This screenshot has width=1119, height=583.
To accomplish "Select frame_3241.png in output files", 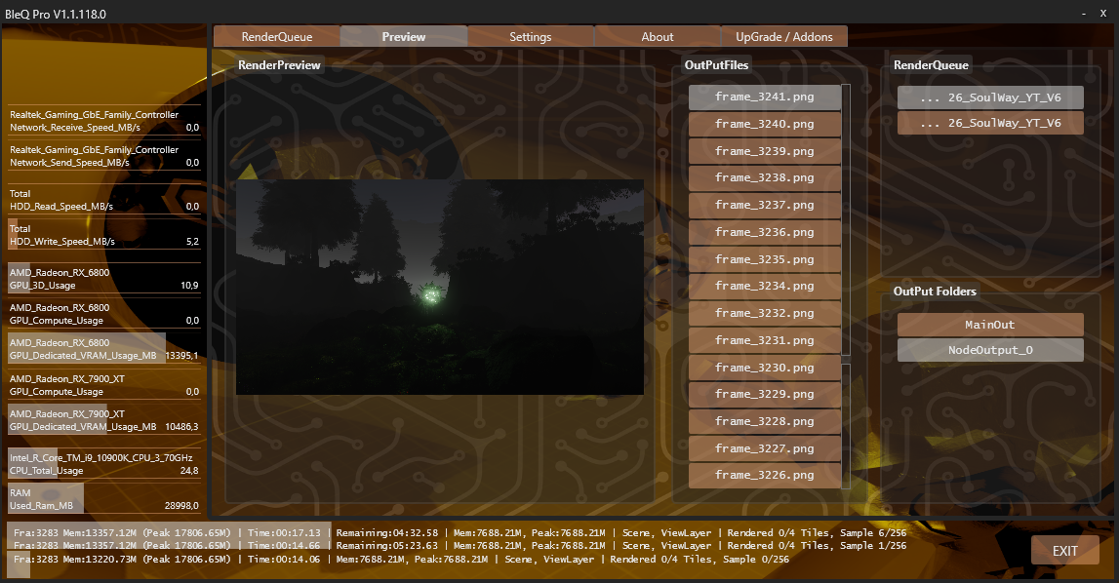I will tap(764, 97).
